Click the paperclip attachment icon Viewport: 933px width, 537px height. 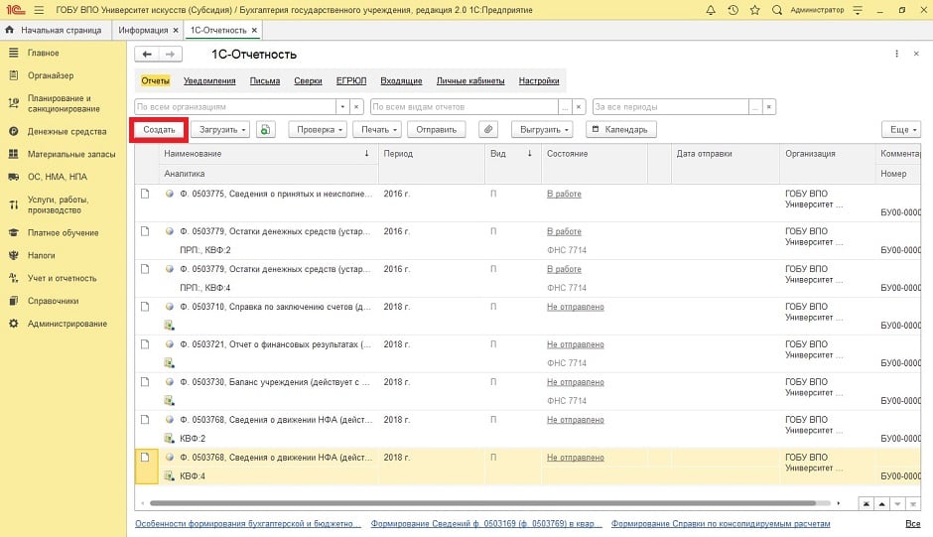tap(487, 130)
